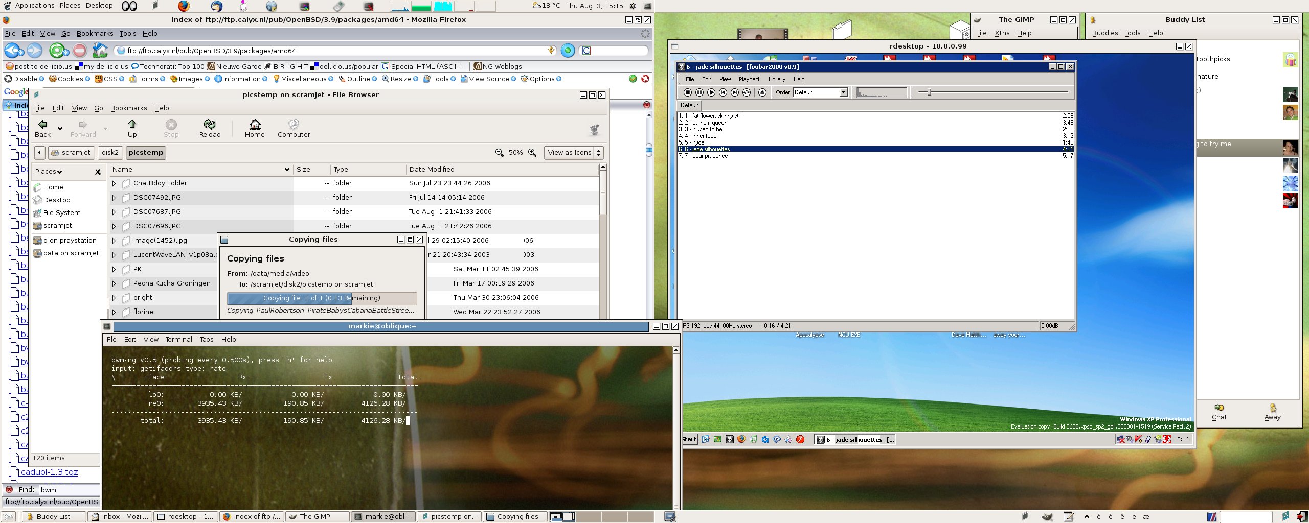Click the Play button in foobar2000

point(711,92)
